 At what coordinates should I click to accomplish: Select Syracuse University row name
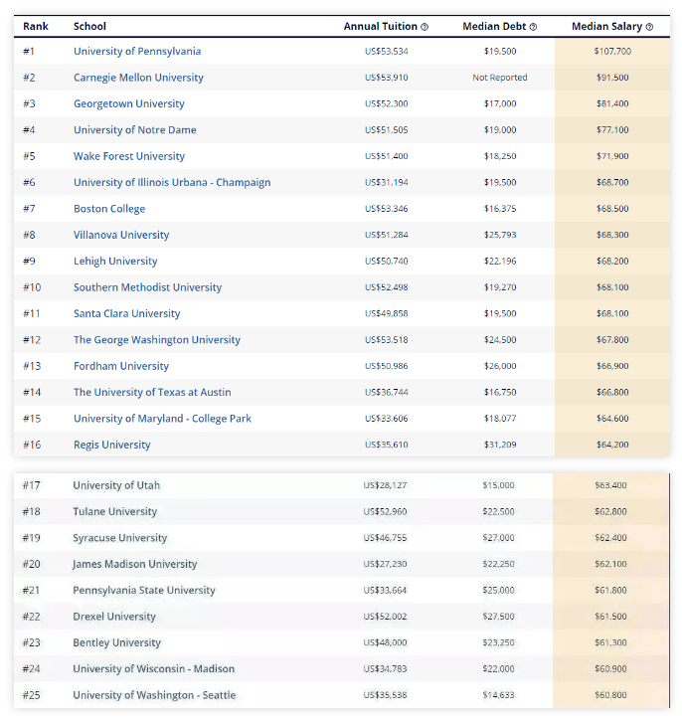point(120,538)
